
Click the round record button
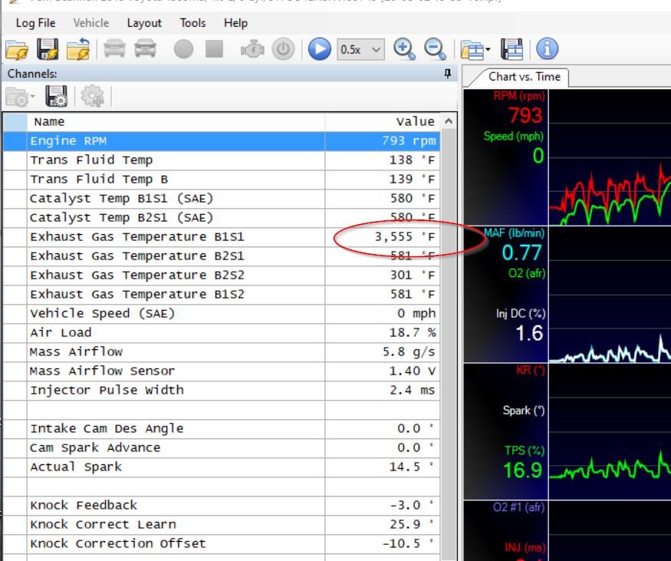point(183,49)
